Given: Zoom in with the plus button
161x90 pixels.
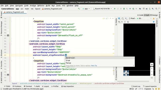Looking at the screenshot, I should [152, 68].
